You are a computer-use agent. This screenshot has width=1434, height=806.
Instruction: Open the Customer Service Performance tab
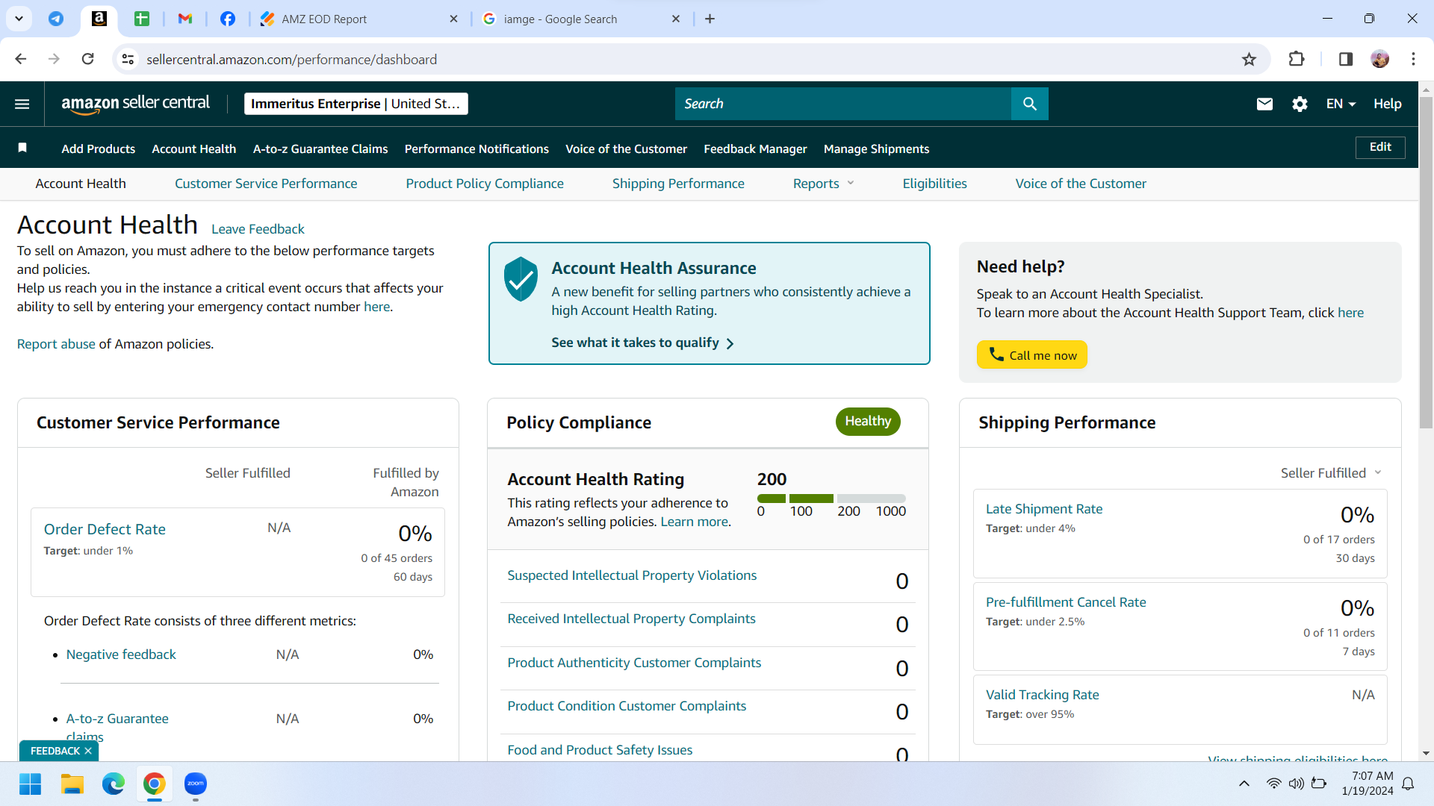pos(266,184)
